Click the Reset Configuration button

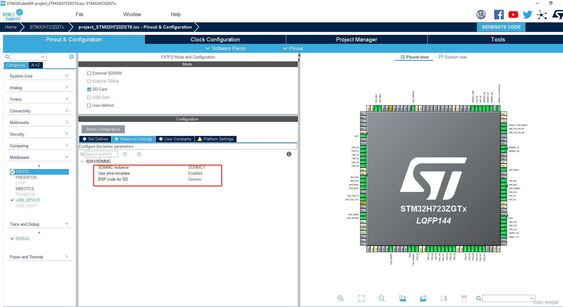[x=103, y=129]
